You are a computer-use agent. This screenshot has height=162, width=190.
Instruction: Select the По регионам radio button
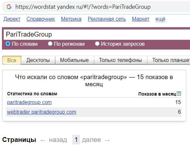tap(50, 43)
